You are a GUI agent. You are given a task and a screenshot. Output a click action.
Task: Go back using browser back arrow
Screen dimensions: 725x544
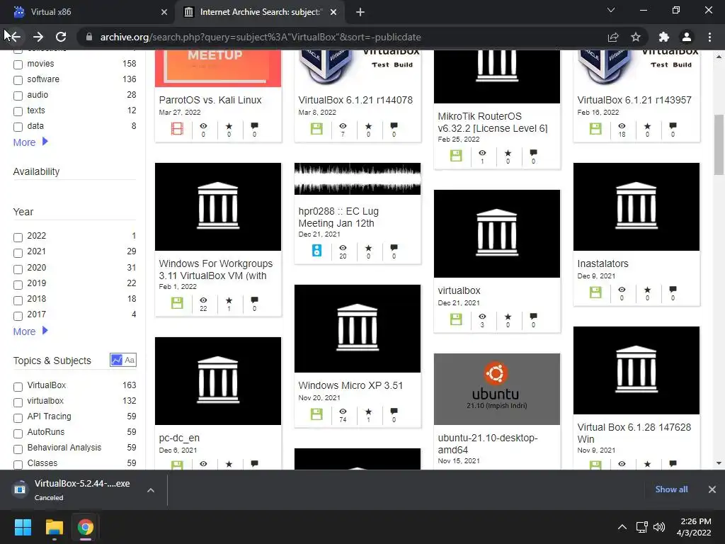click(x=14, y=37)
